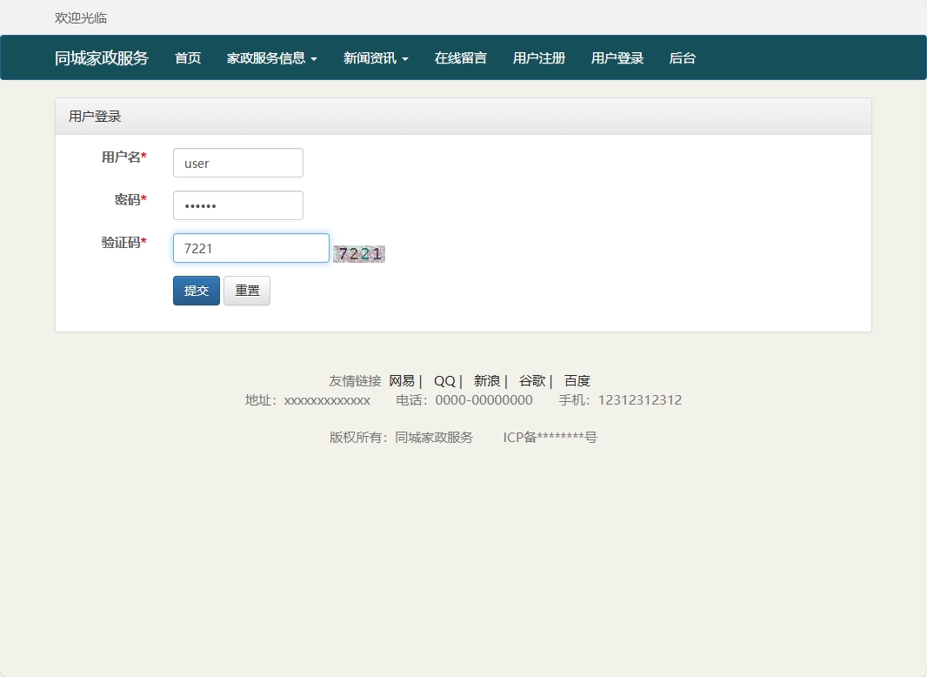Open the 谷歌 link
The image size is (927, 677).
point(531,380)
